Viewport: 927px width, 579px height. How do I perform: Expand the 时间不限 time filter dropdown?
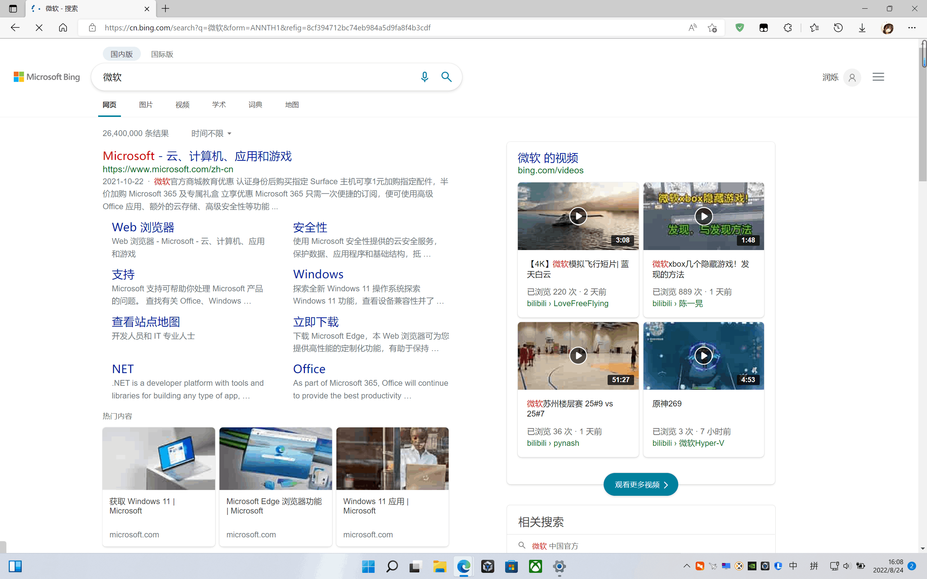pyautogui.click(x=211, y=133)
